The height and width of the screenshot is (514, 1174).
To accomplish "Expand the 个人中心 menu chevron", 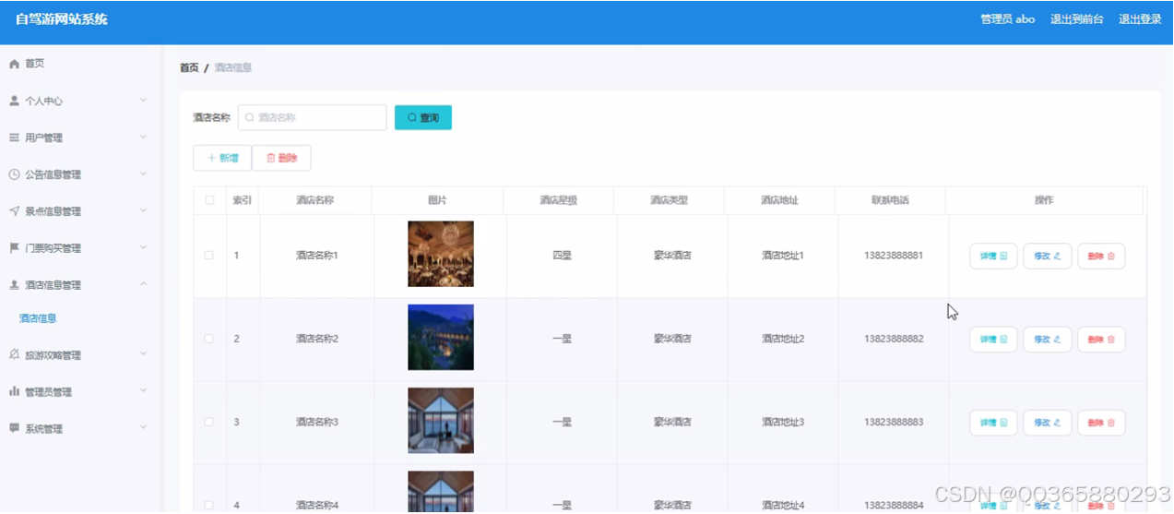I will tap(143, 100).
